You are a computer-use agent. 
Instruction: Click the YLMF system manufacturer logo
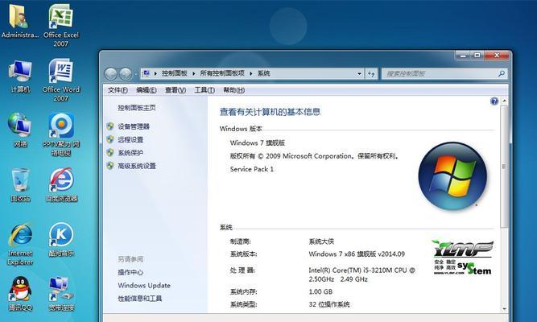pos(462,258)
